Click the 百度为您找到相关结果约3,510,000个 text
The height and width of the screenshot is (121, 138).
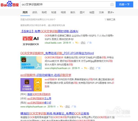[38, 20]
